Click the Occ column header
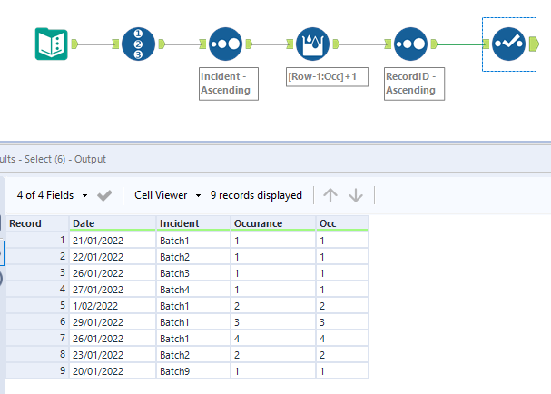The image size is (551, 394). click(342, 223)
